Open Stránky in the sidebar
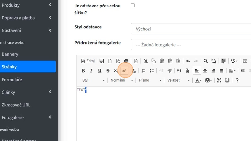251x141 pixels. pyautogui.click(x=28, y=67)
